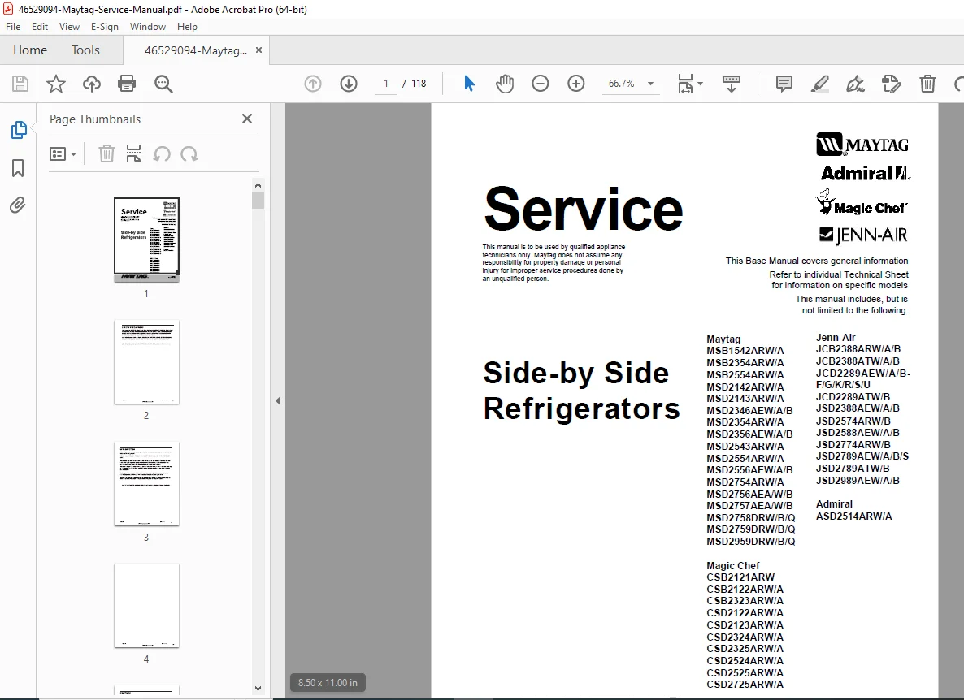
Task: Click the Save file icon
Action: click(x=20, y=84)
